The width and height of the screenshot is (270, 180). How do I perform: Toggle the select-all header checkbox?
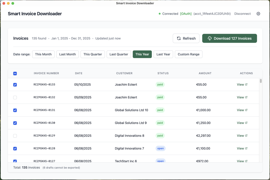click(15, 74)
